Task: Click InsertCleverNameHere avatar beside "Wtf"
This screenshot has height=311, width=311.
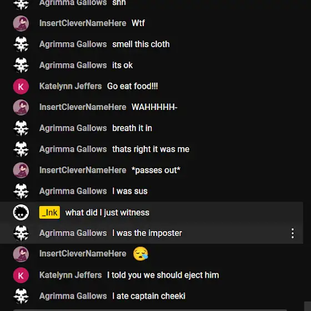Action: tap(21, 23)
